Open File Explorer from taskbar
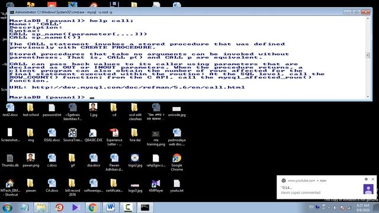This screenshot has width=379, height=213. pyautogui.click(x=41, y=208)
